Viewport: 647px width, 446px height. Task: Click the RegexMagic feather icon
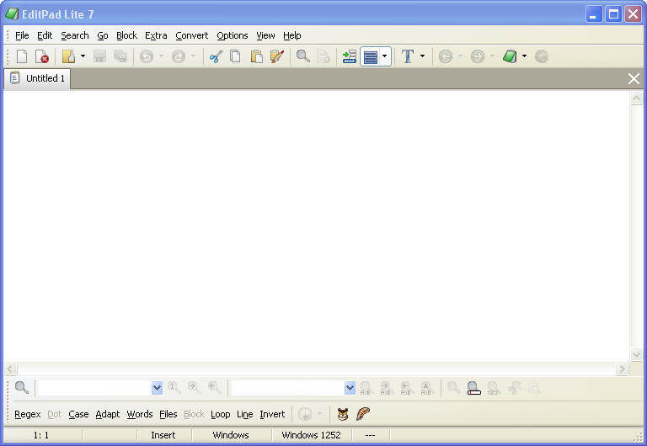(x=363, y=414)
